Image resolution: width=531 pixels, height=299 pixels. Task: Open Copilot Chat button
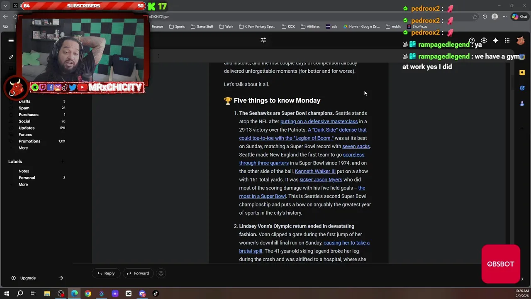pos(519,17)
